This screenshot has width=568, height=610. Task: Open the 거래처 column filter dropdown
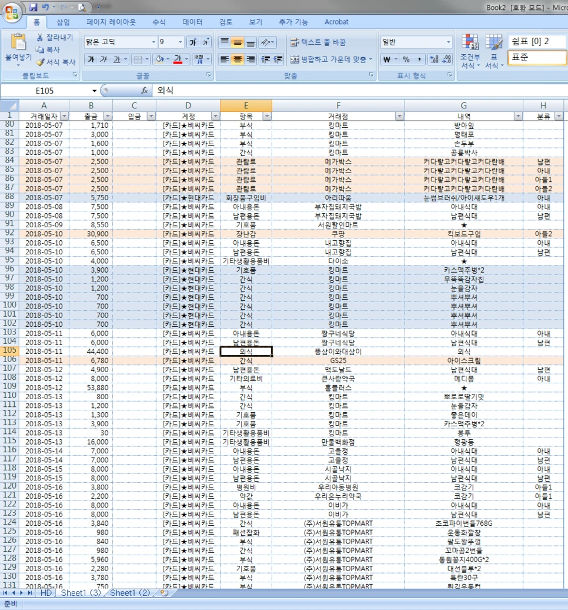pos(399,117)
